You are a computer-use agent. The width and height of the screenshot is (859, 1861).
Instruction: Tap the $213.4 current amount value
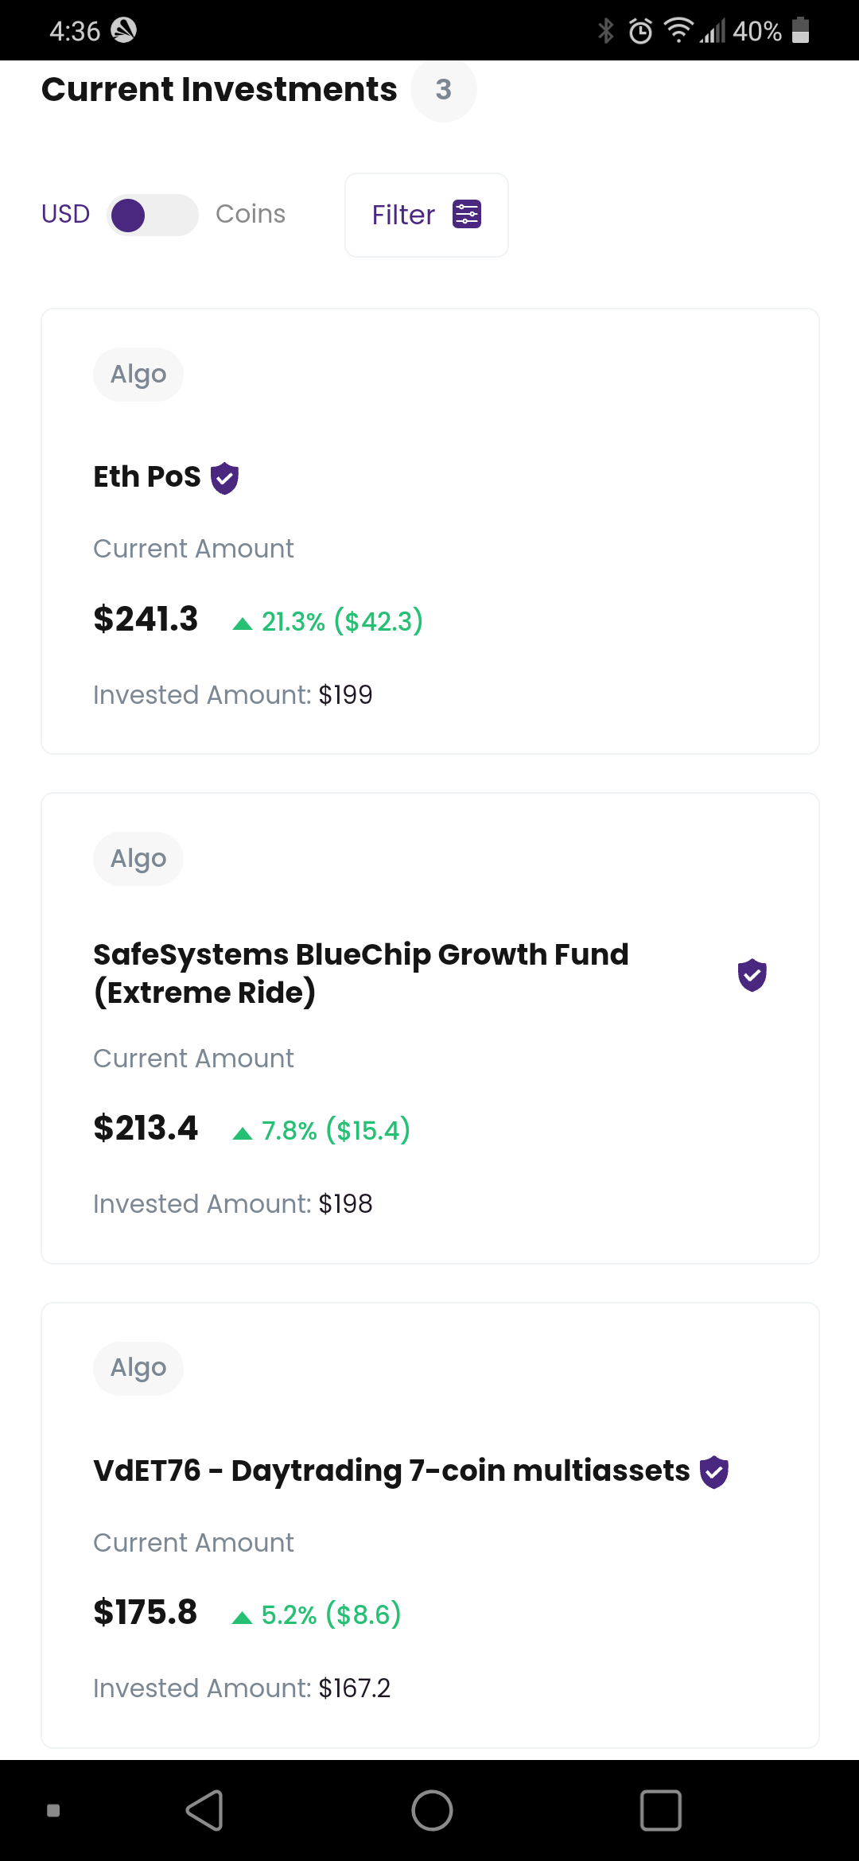pos(146,1128)
